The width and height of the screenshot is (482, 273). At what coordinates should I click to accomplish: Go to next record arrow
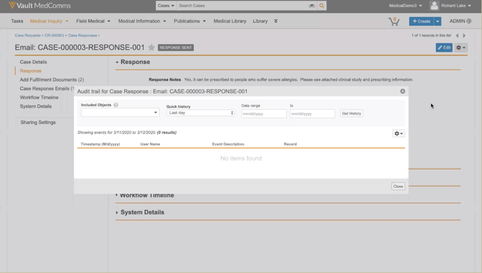click(x=464, y=36)
